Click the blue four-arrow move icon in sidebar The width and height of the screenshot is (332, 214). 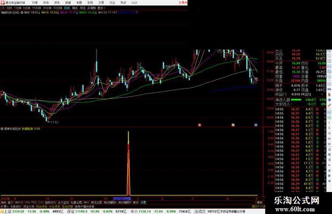(329, 100)
